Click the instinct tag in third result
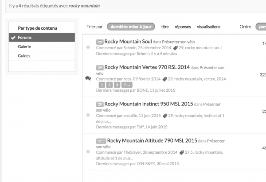This screenshot has width=266, height=182. (210, 116)
